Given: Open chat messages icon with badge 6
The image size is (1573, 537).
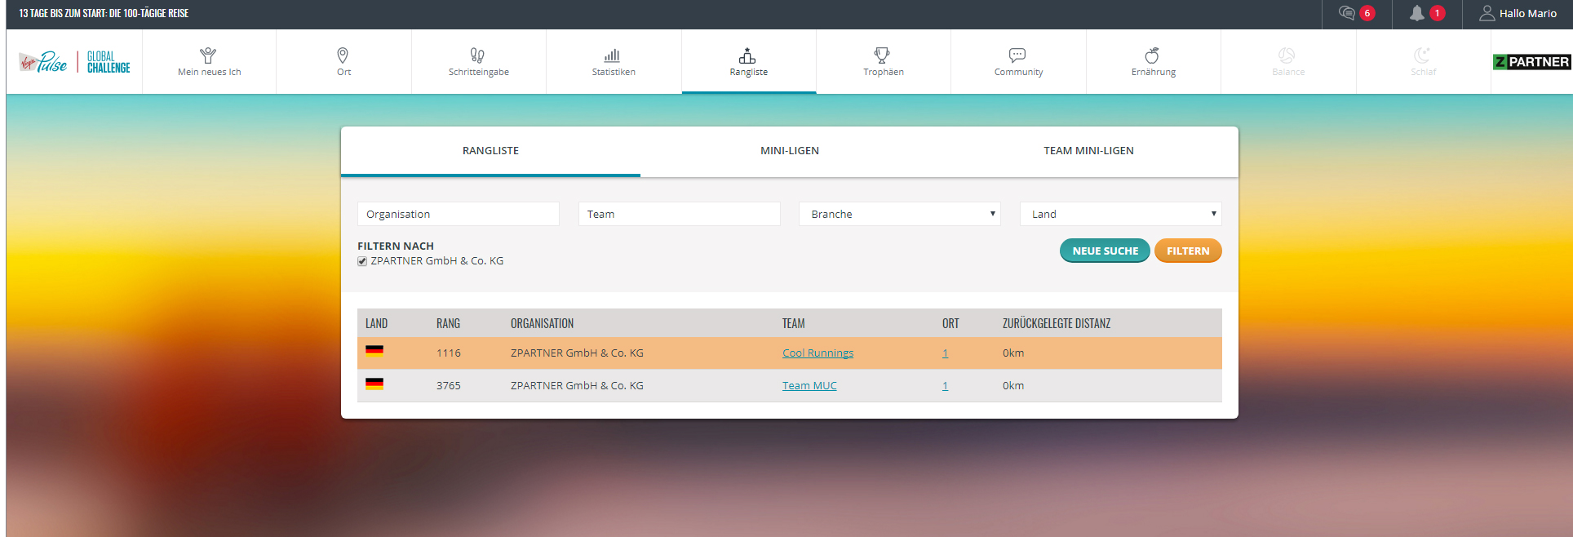Looking at the screenshot, I should click(1348, 13).
